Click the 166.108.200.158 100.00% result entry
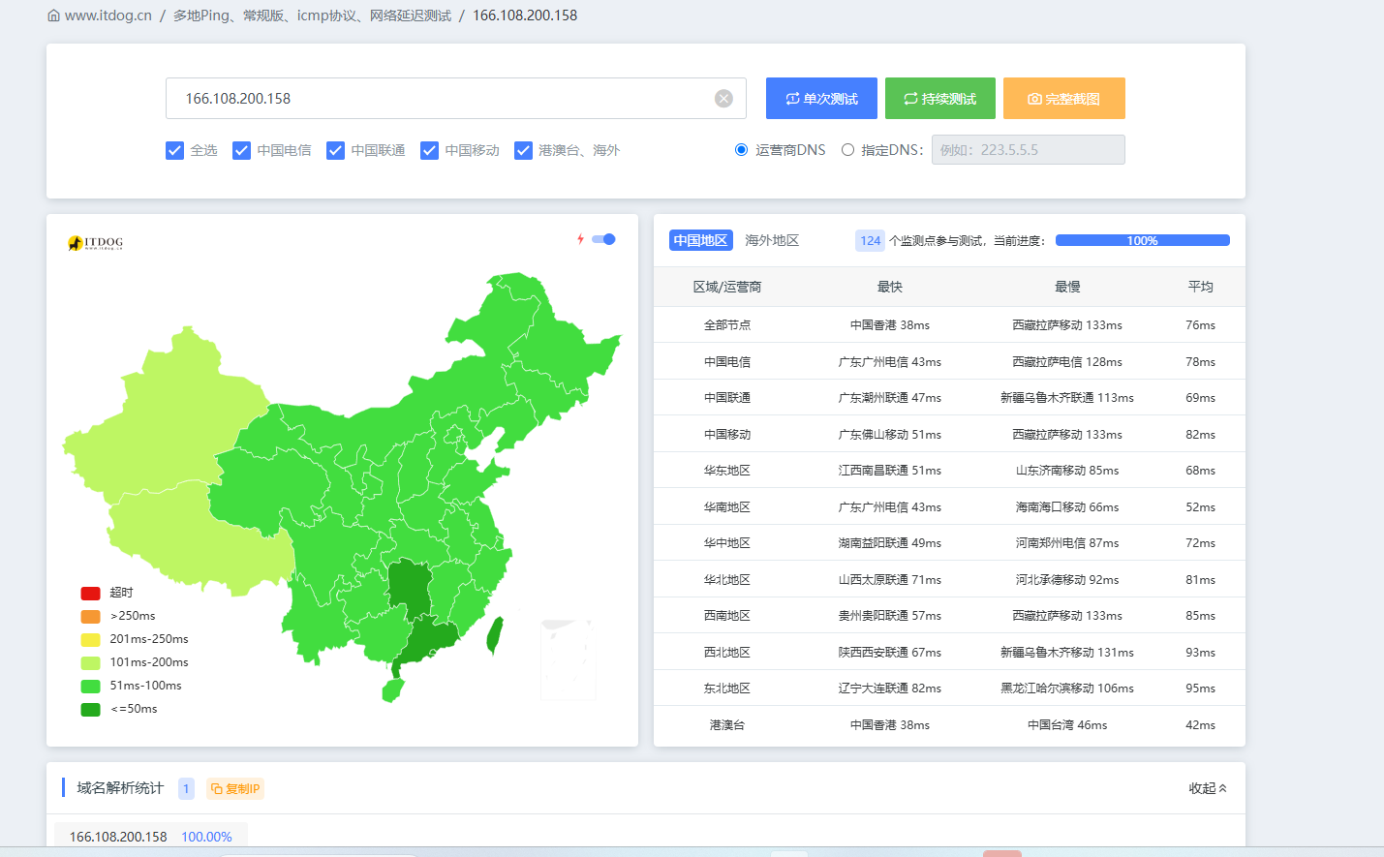1384x857 pixels. [x=151, y=837]
